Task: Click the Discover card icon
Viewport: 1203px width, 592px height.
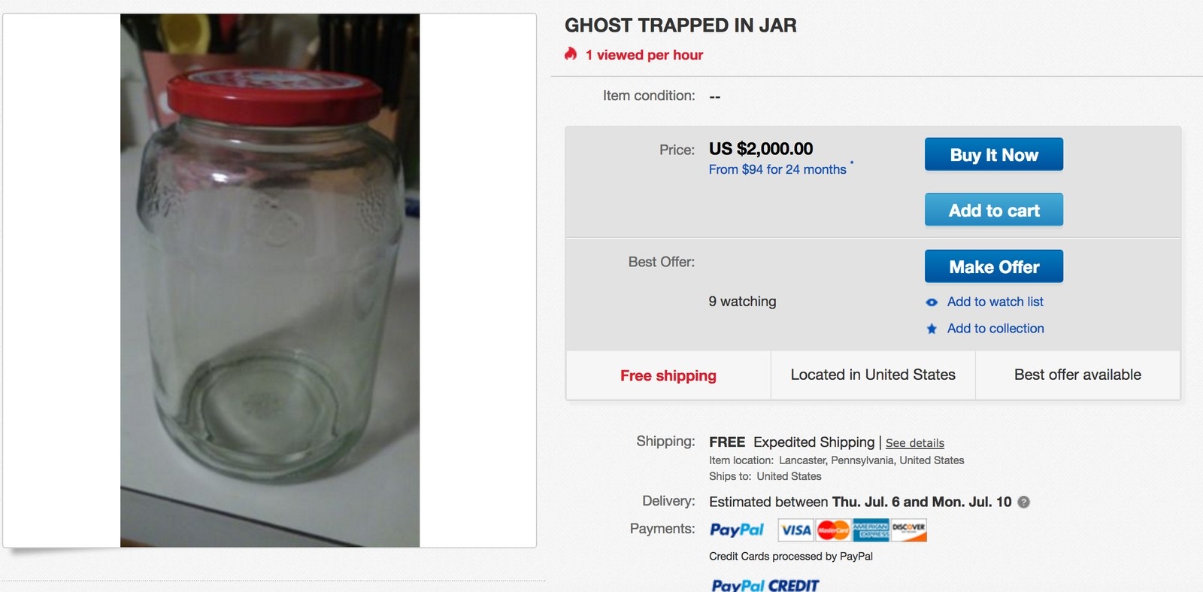Action: coord(908,530)
